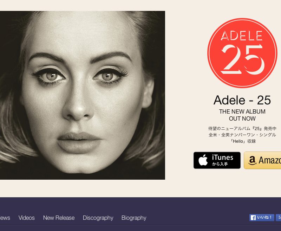
Task: Click the 'OUT NOW' text line
Action: tap(242, 118)
